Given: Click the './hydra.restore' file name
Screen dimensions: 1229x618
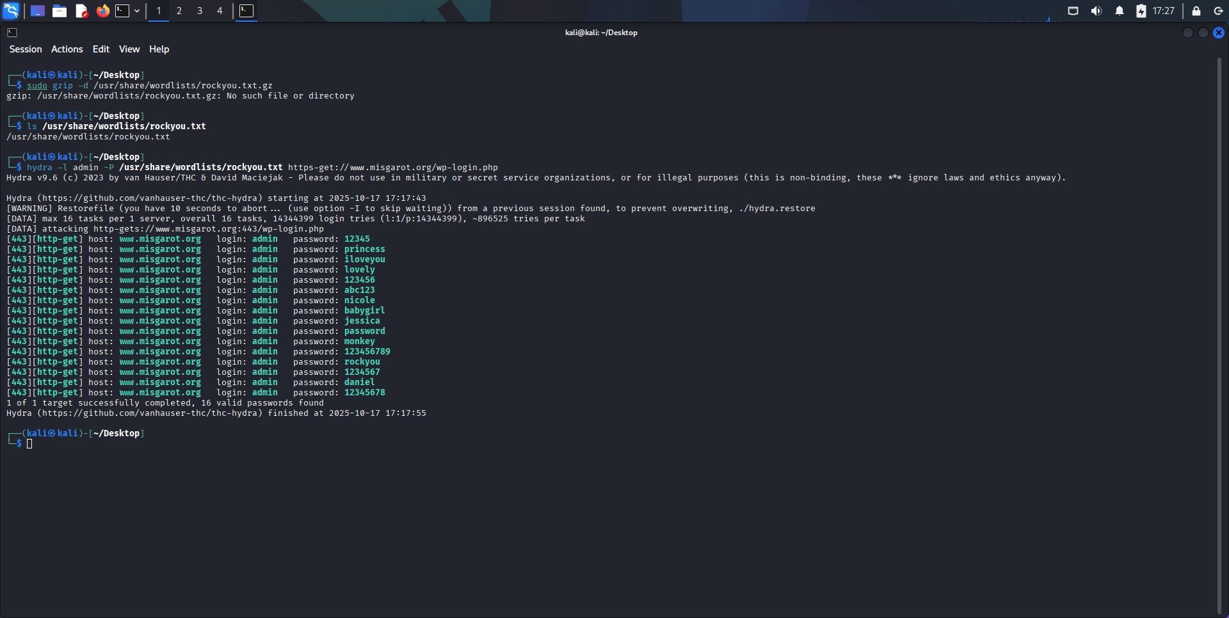Looking at the screenshot, I should [777, 209].
